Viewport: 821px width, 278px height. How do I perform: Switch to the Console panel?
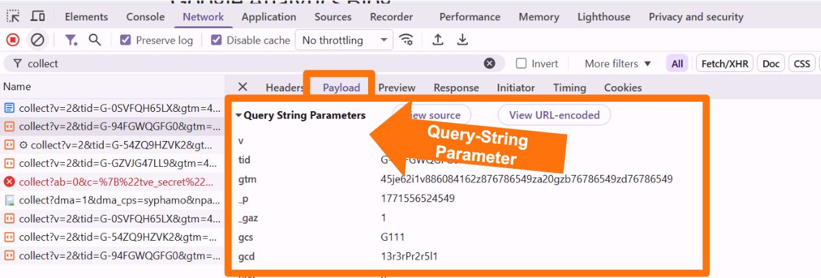tap(145, 16)
